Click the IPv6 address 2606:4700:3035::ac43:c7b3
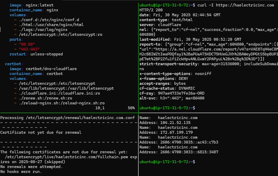Image resolution: width=278 pixels, height=176 pixels. [189, 142]
